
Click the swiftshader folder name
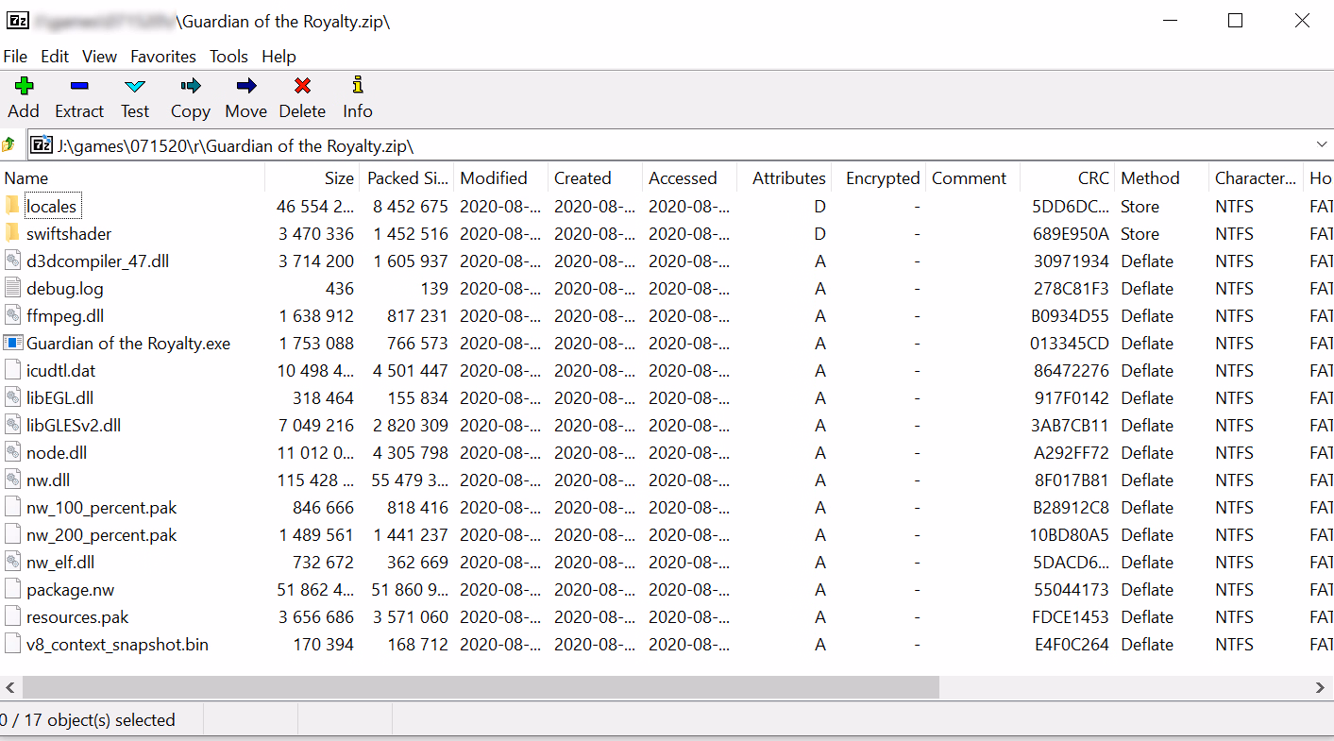[69, 233]
